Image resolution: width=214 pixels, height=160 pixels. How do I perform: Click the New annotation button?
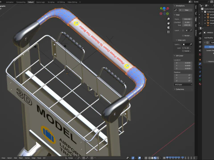point(185,10)
